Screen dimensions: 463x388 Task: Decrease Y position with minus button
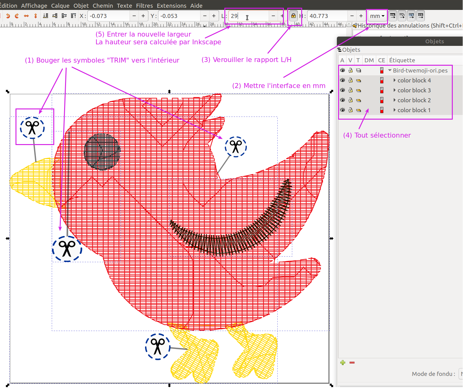tap(205, 16)
